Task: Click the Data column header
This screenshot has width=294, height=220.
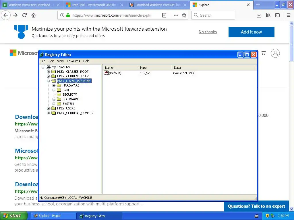Action: click(x=213, y=68)
